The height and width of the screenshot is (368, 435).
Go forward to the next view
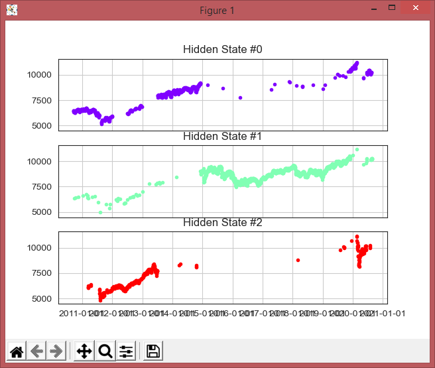coord(57,351)
